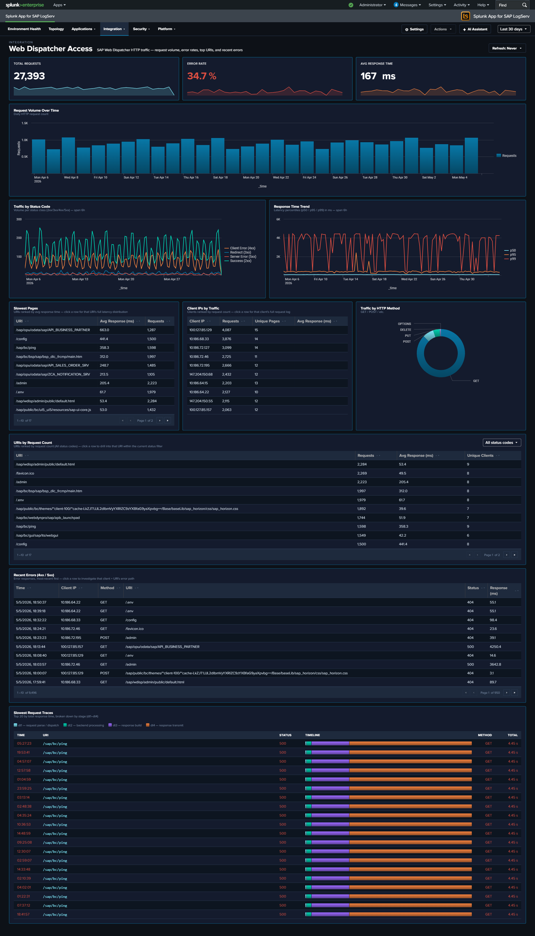Image resolution: width=535 pixels, height=936 pixels.
Task: Click the green health status check icon
Action: pyautogui.click(x=350, y=5)
